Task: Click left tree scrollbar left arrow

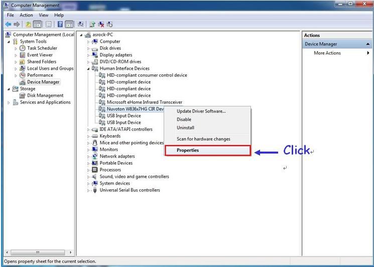Action: [x=7, y=252]
